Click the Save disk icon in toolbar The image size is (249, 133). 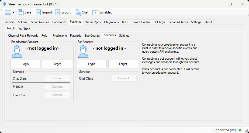[x=21, y=12]
